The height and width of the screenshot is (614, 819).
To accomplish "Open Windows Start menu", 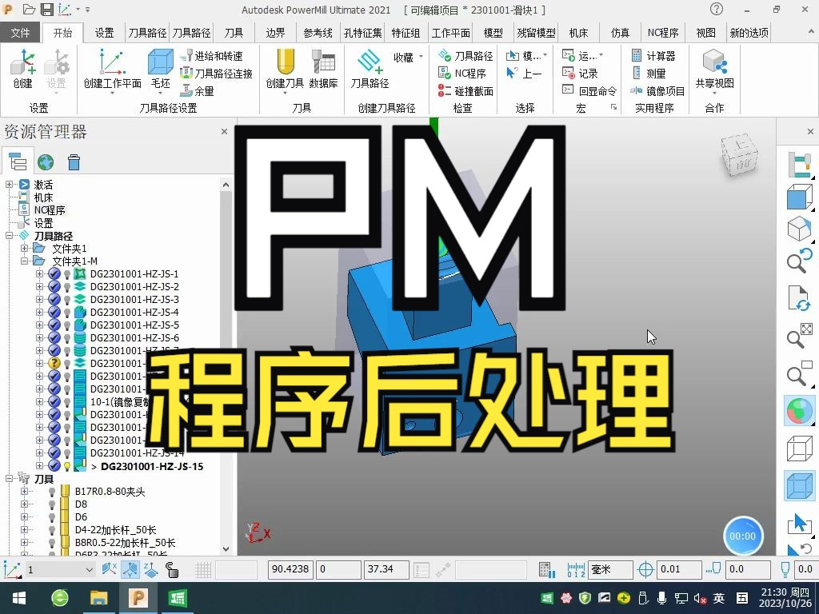I will pos(19,598).
